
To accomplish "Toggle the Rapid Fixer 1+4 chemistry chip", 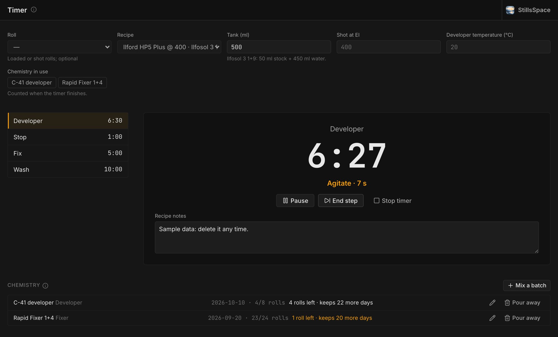I will pyautogui.click(x=82, y=82).
